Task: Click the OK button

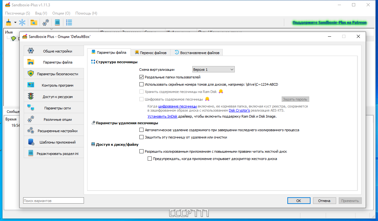Action: pos(299,200)
